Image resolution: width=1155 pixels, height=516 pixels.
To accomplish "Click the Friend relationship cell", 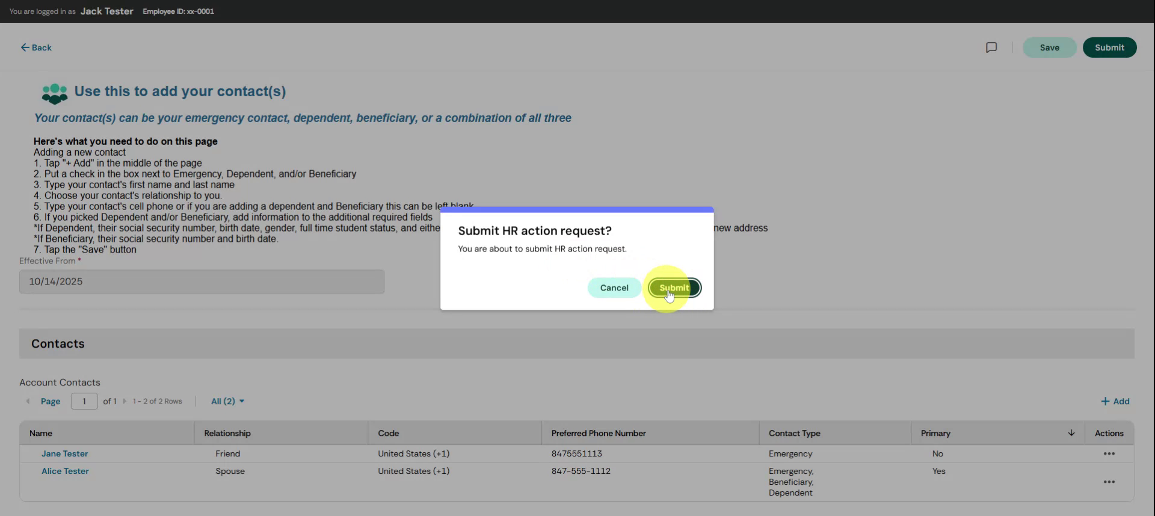I will pyautogui.click(x=227, y=453).
